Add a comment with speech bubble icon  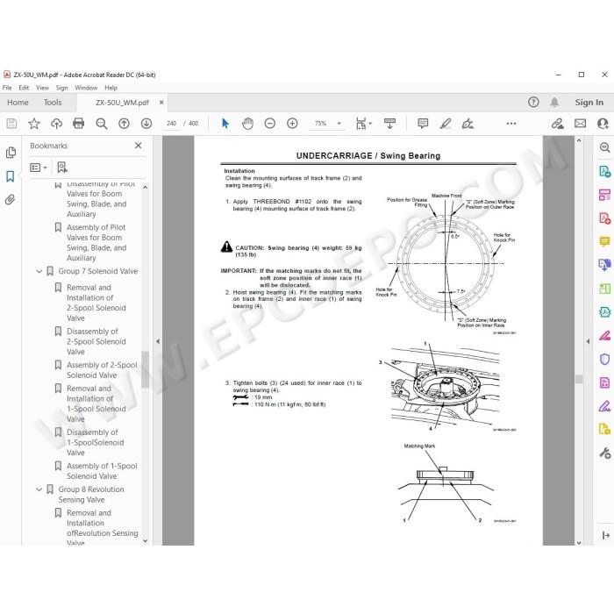pyautogui.click(x=423, y=124)
